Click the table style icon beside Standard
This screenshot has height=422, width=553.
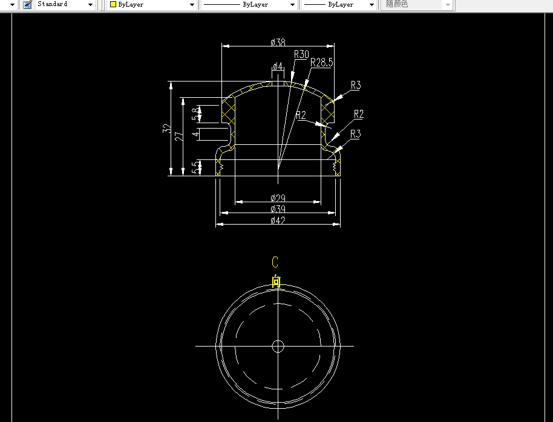tap(27, 5)
